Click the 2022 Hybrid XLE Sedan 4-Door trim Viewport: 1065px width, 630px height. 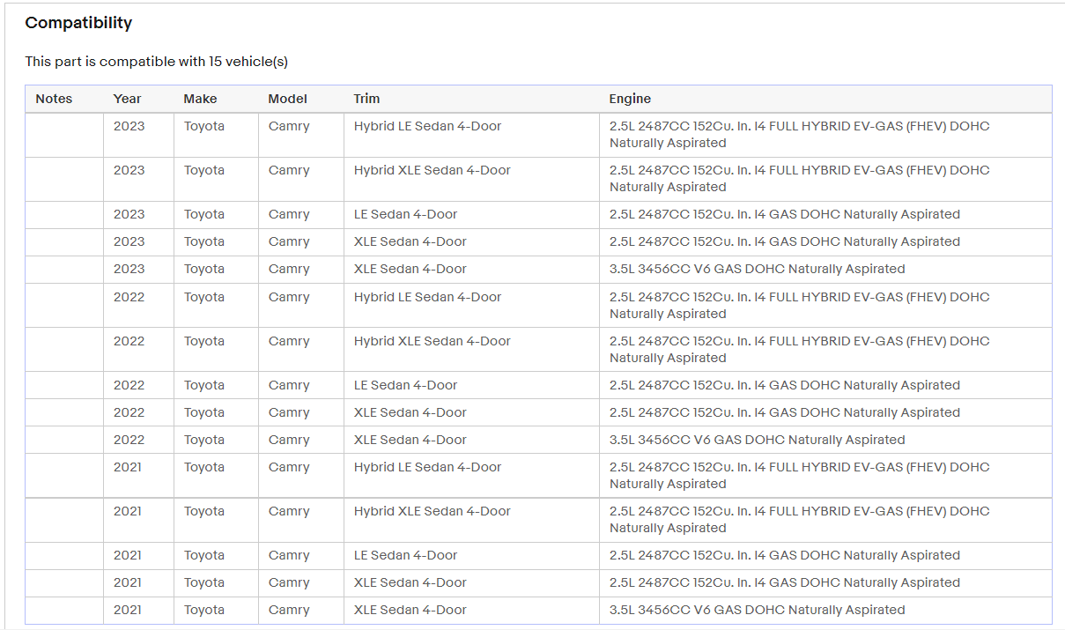(432, 341)
